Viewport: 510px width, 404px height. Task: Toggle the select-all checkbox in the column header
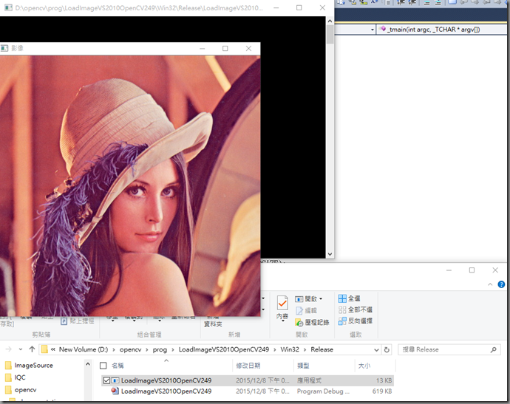pos(103,366)
